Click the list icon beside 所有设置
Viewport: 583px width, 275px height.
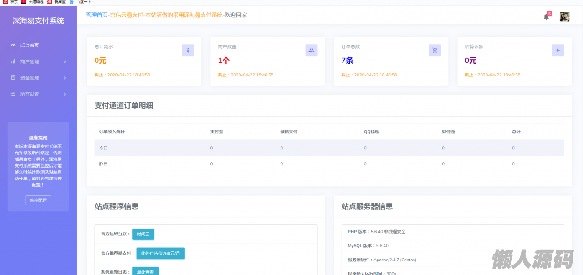click(13, 94)
